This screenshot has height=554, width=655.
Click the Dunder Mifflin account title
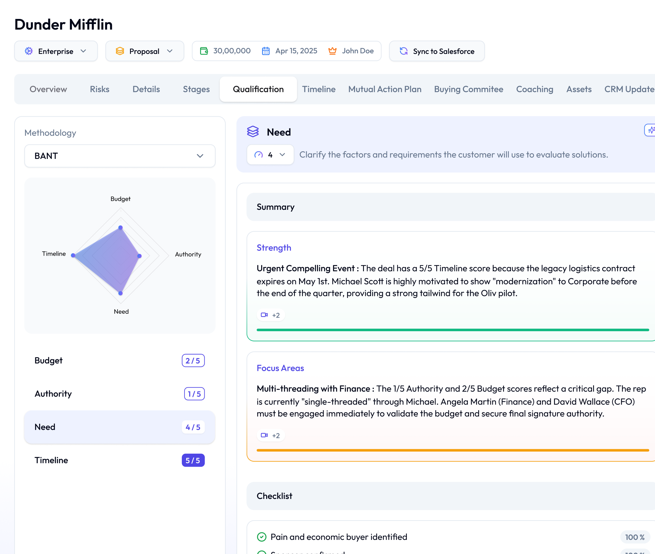point(63,25)
